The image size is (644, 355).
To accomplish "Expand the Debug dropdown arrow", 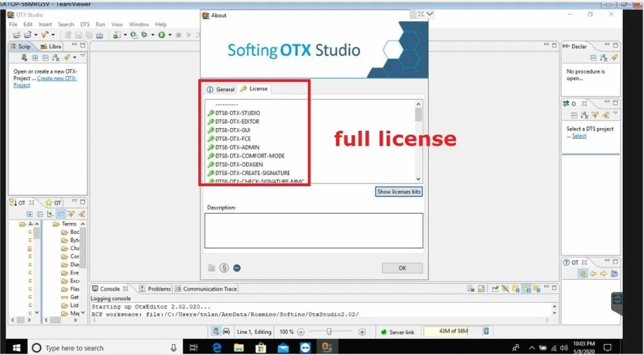I will [153, 35].
